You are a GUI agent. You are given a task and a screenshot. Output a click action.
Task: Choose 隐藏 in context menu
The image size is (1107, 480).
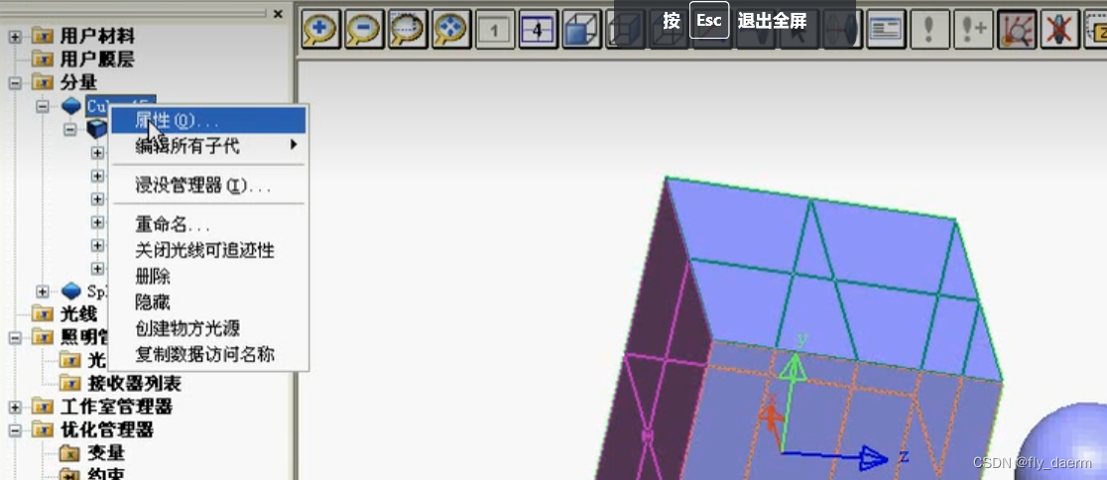pyautogui.click(x=208, y=302)
